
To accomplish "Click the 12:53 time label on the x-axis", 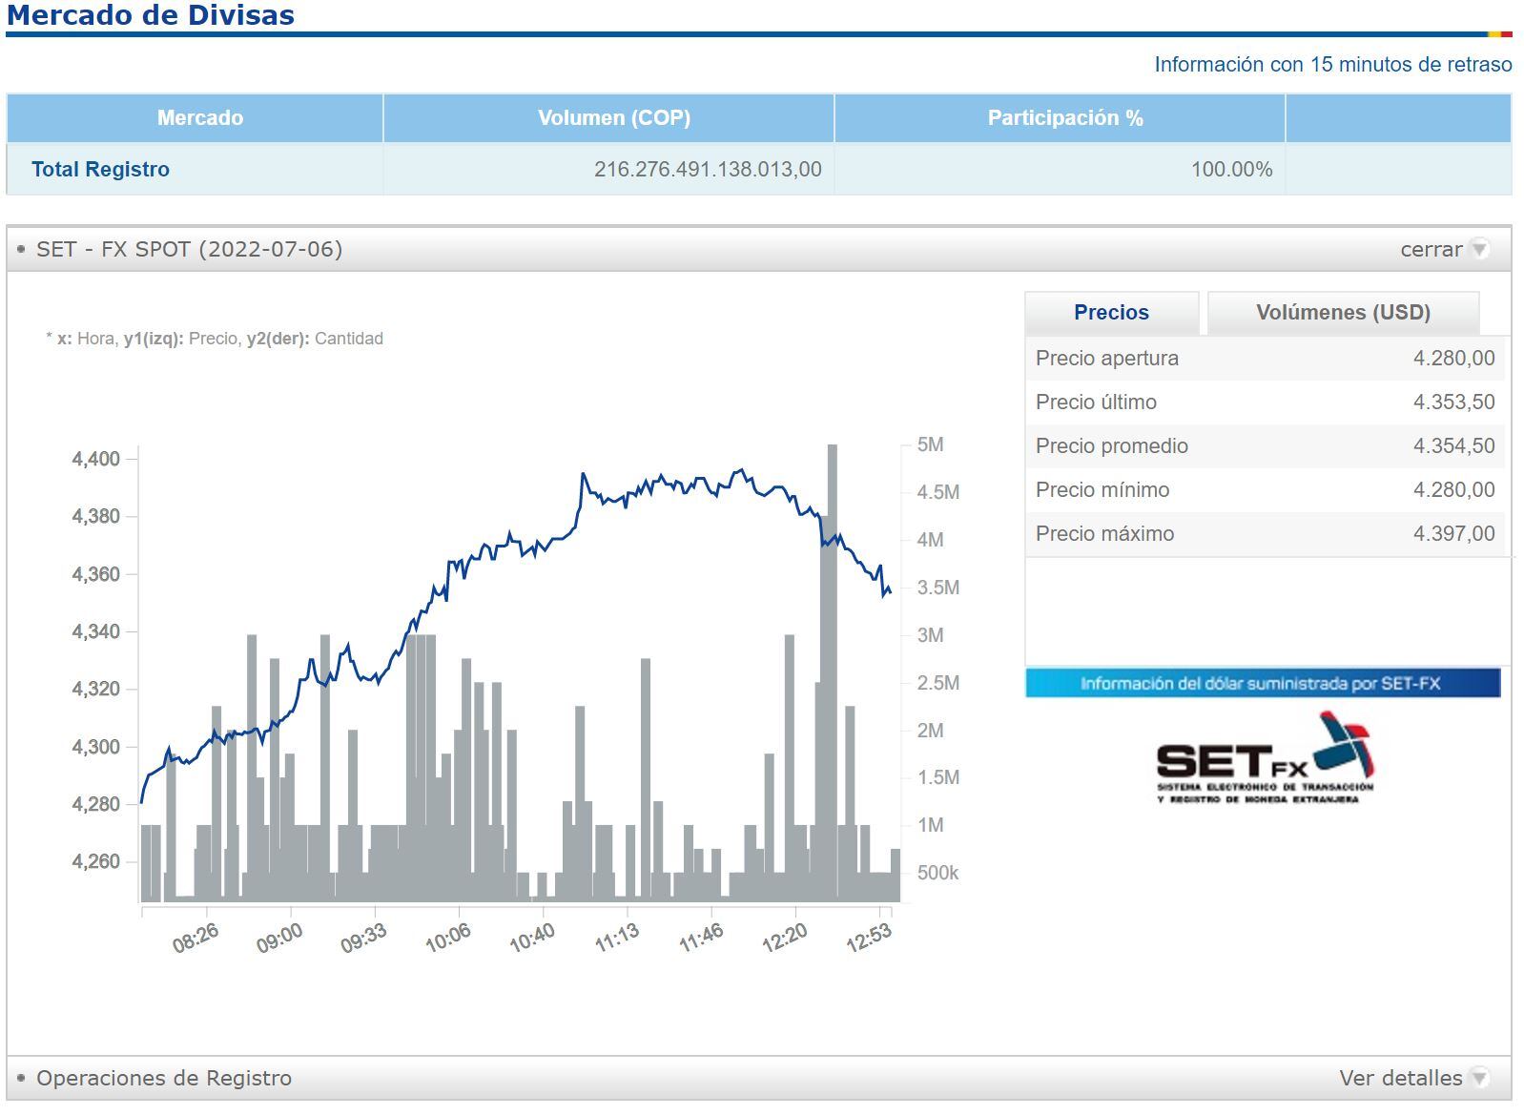I will pyautogui.click(x=869, y=938).
